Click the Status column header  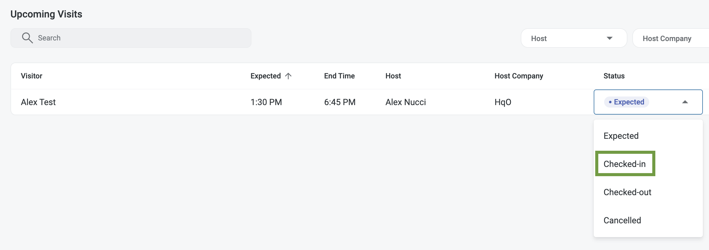coord(614,76)
